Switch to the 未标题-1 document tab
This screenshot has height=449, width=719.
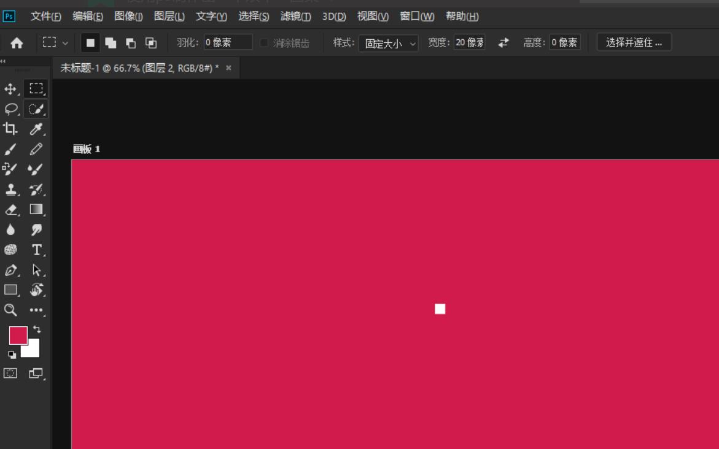coord(139,68)
